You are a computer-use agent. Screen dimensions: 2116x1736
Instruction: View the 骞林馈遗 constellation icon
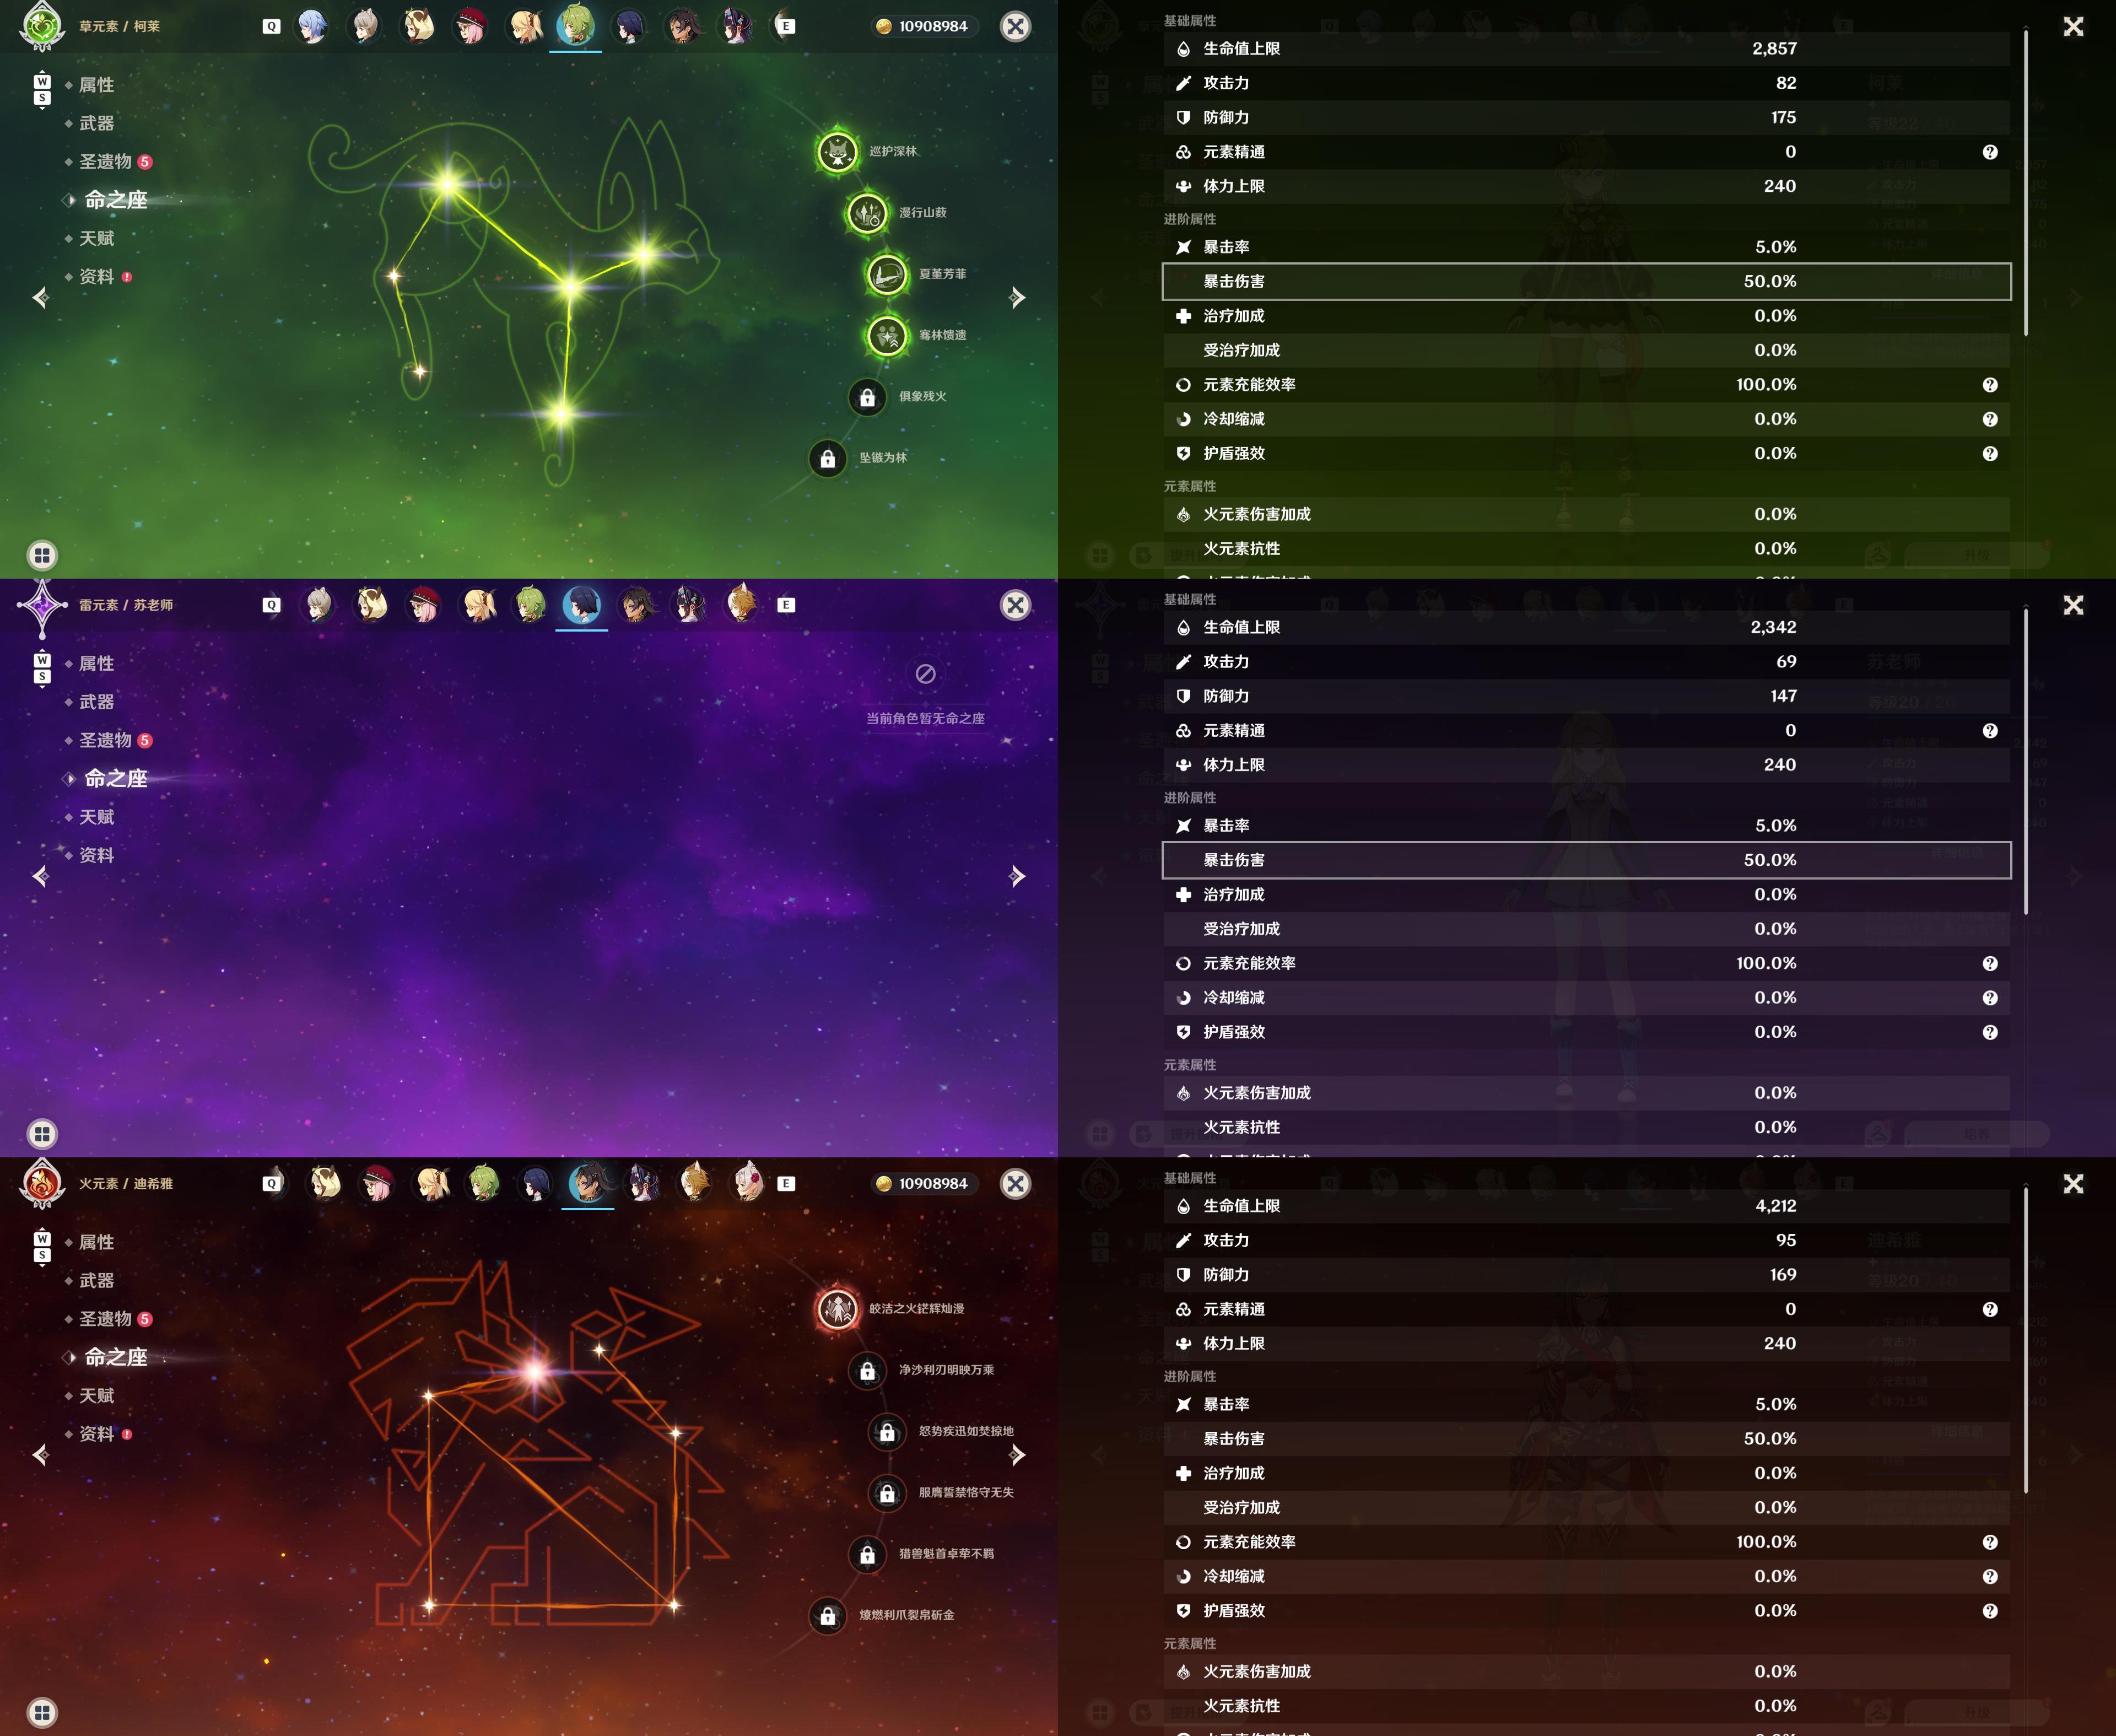pyautogui.click(x=887, y=336)
